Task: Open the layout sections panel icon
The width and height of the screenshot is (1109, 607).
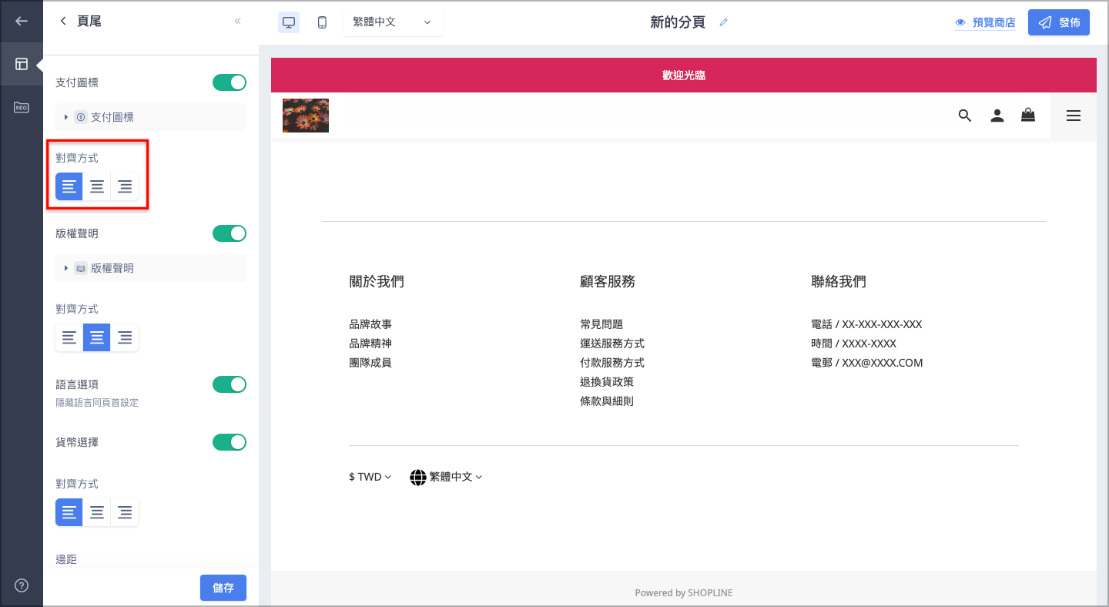Action: pos(22,64)
